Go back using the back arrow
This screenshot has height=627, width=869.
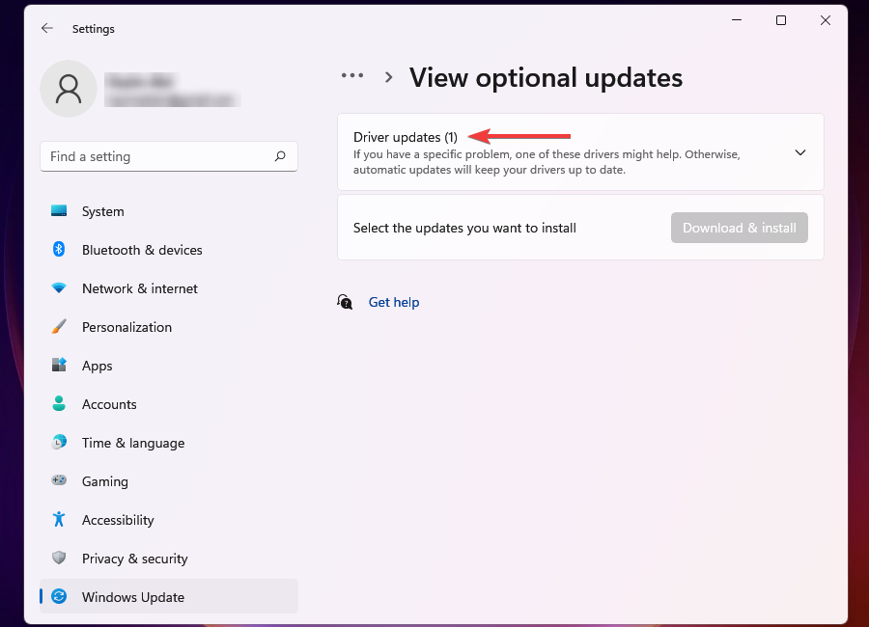click(47, 29)
